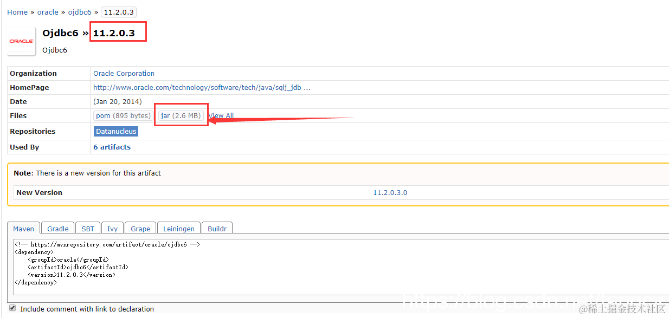
Task: Open Oracle Corporation organization link
Action: [x=124, y=73]
